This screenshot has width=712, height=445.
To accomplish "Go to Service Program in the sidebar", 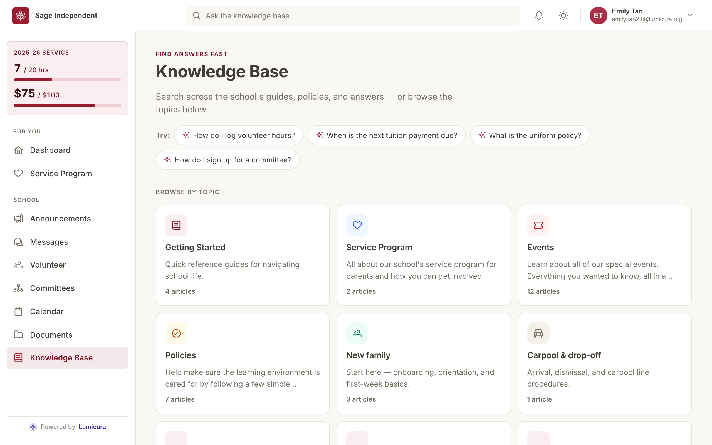I will (x=61, y=174).
